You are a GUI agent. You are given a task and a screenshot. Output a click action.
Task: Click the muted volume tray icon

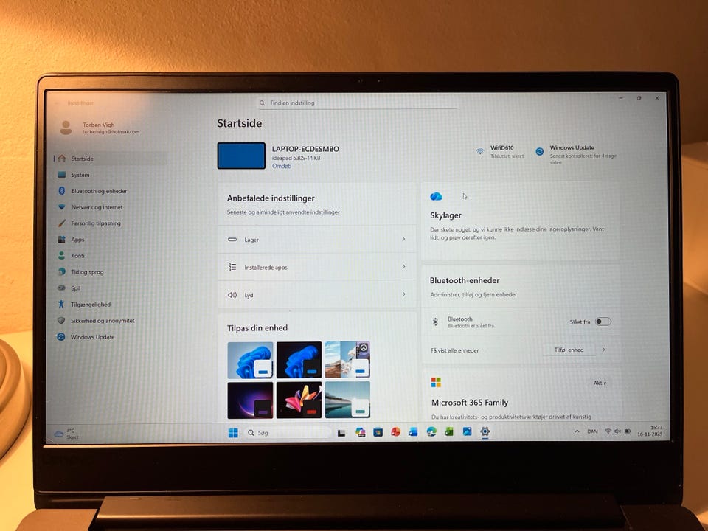(617, 431)
